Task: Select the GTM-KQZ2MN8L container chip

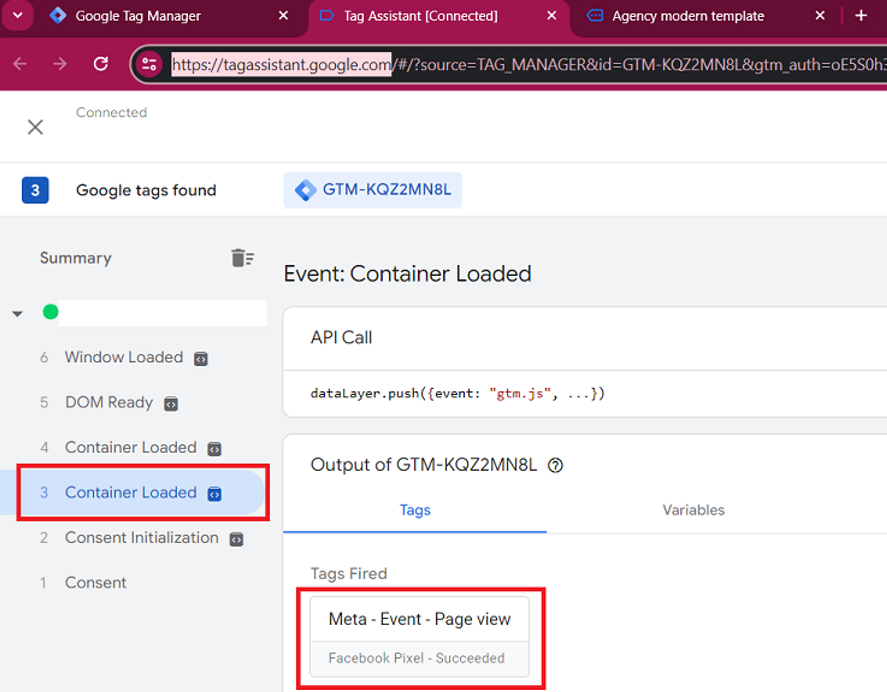Action: (372, 190)
